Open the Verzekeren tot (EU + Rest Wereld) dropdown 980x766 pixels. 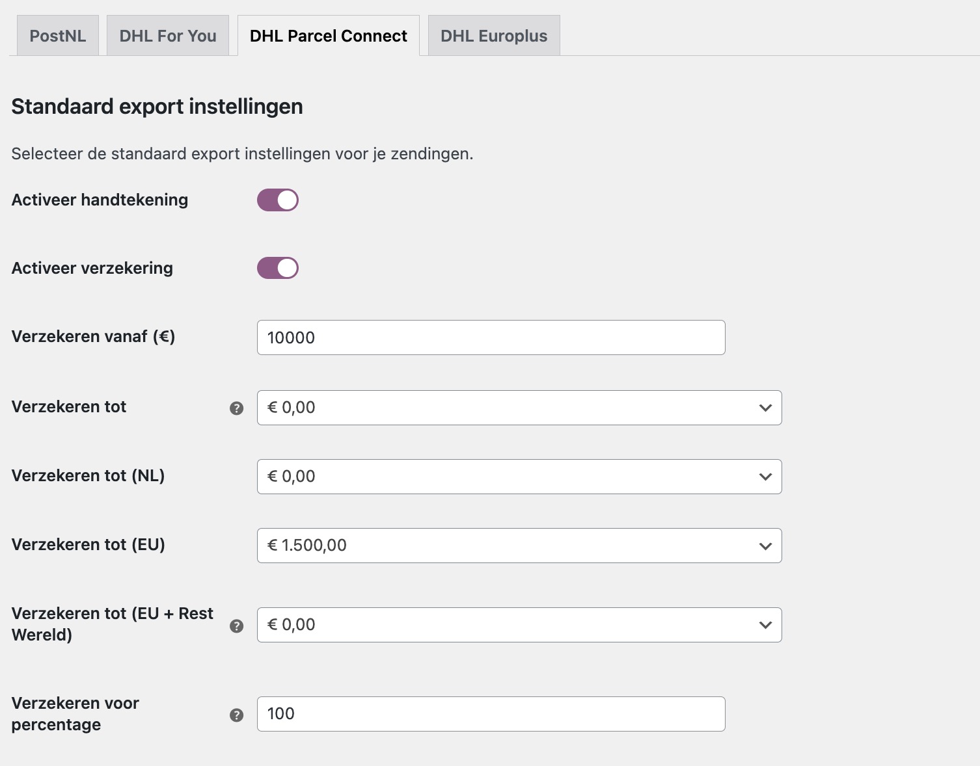(519, 625)
